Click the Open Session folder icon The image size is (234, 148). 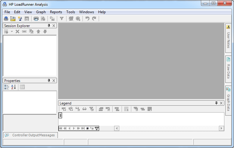tap(13, 19)
